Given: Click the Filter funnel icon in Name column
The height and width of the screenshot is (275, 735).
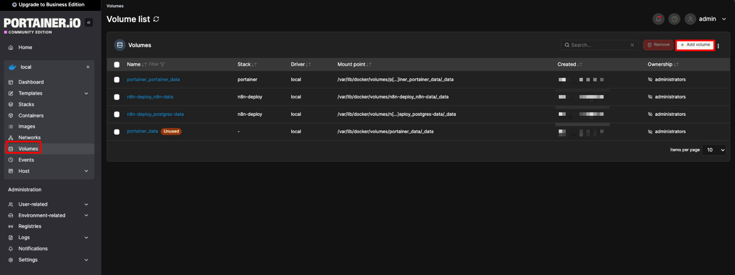Looking at the screenshot, I should click(162, 65).
